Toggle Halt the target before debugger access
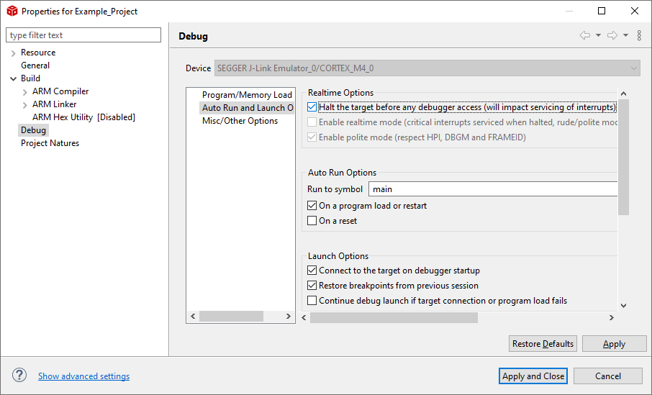Image resolution: width=652 pixels, height=395 pixels. (312, 107)
